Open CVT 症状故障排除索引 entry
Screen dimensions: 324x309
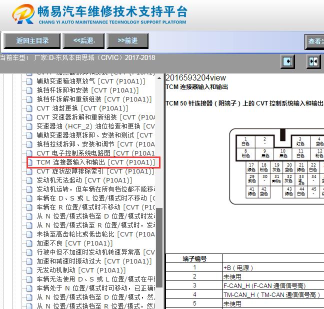95,171
